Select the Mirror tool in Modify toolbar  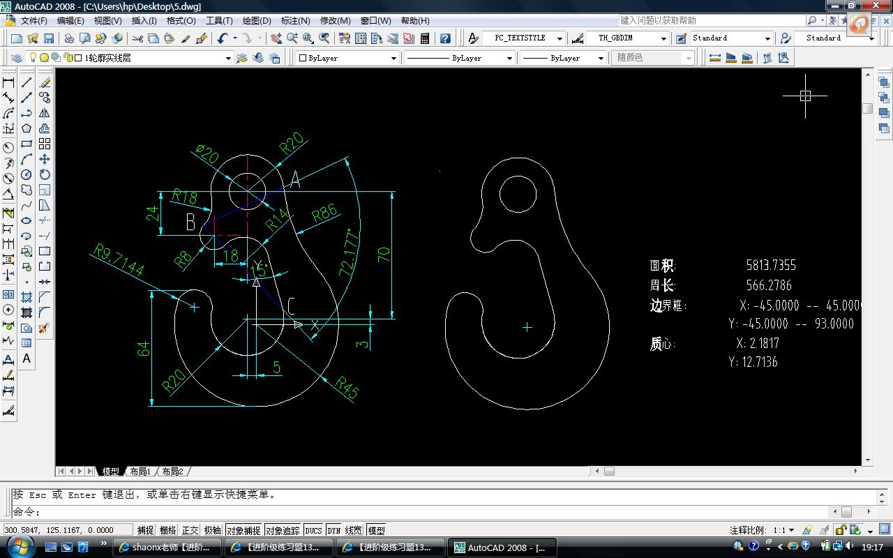click(45, 113)
